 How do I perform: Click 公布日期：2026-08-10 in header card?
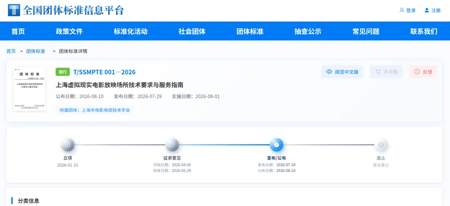pos(80,96)
